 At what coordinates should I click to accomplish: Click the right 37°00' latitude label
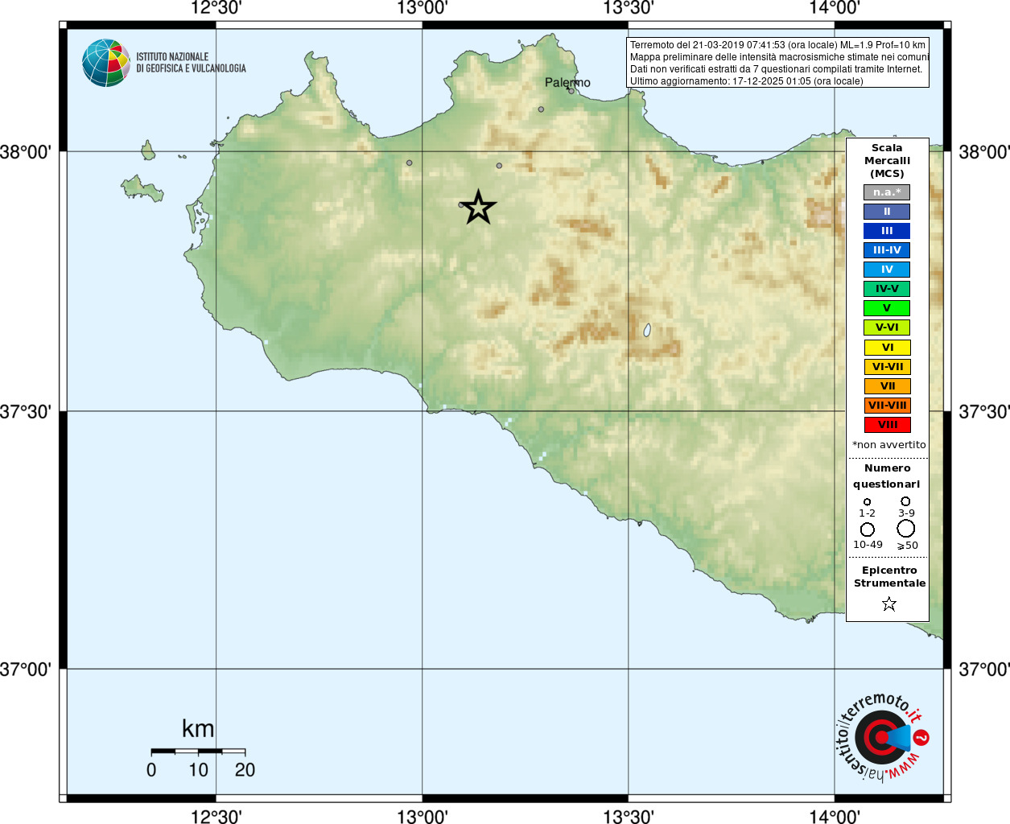[984, 669]
